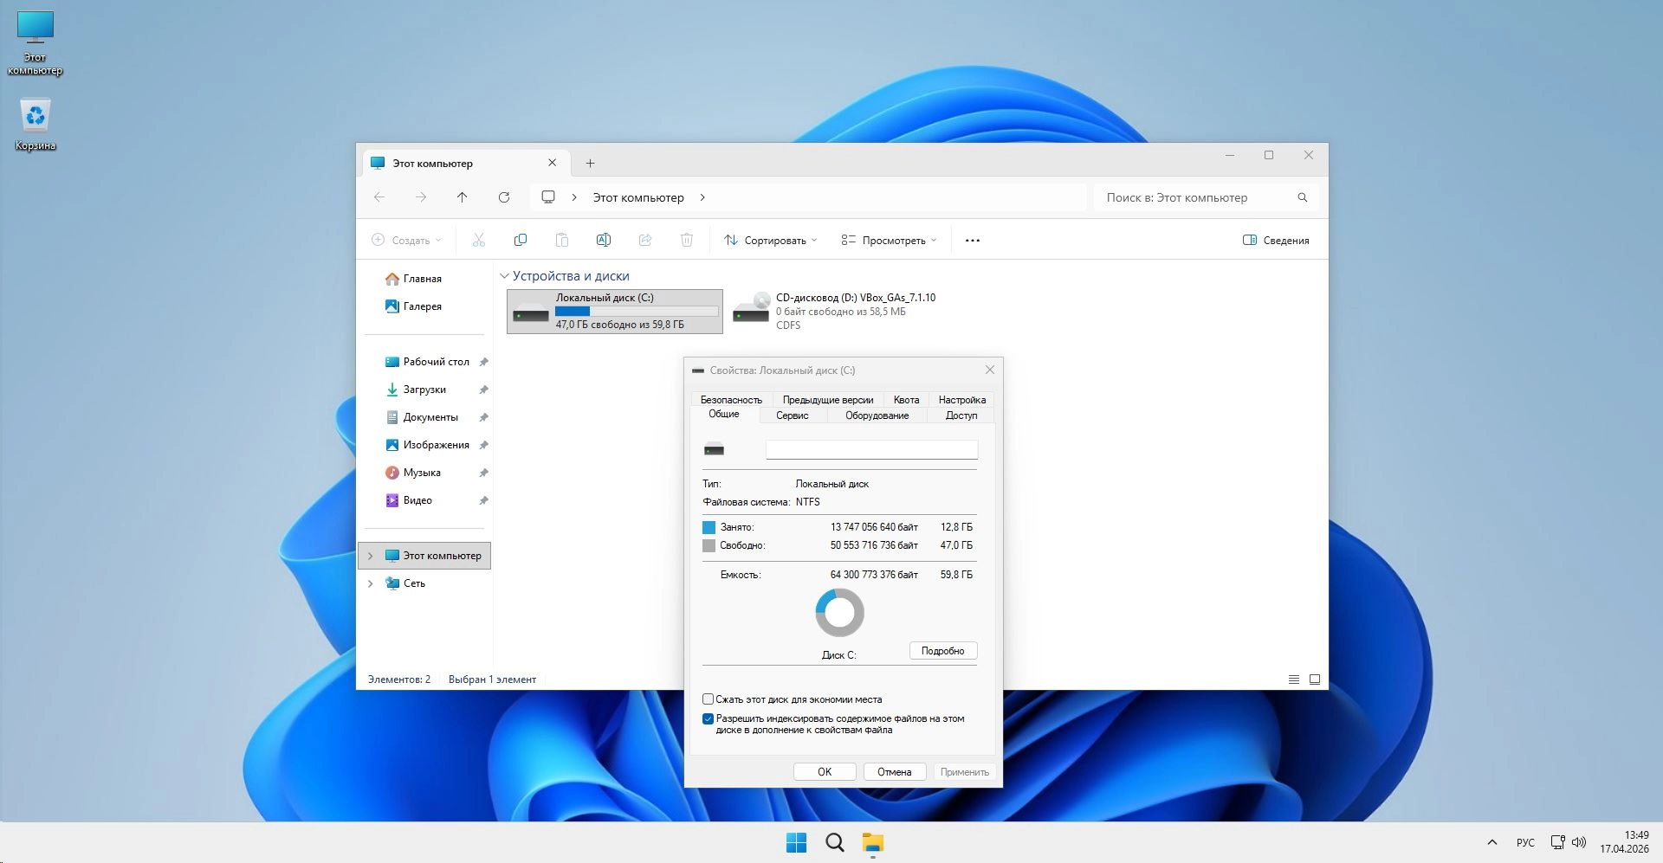
Task: Open the three-dot See more menu
Action: (x=972, y=241)
